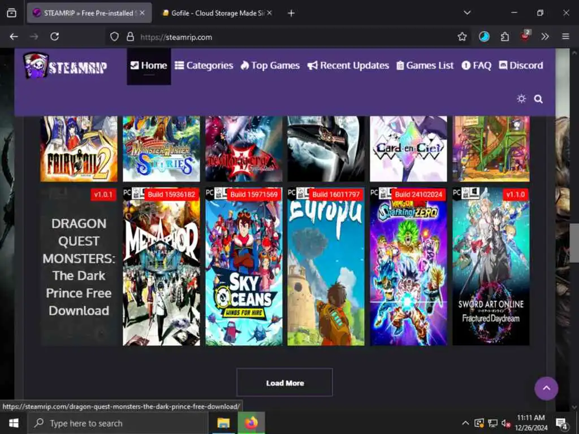The image size is (579, 434).
Task: Open the Windows Start menu
Action: [x=14, y=423]
